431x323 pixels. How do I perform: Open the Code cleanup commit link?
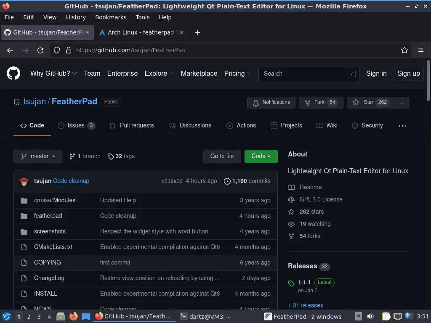point(71,181)
